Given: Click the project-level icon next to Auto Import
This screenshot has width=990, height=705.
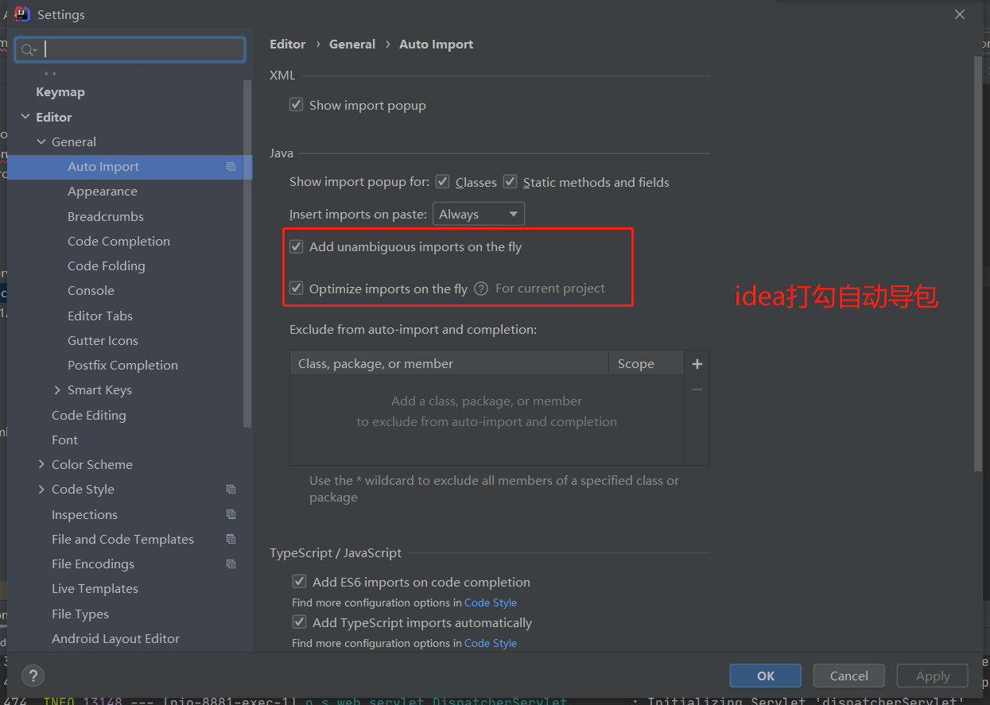Looking at the screenshot, I should point(231,167).
